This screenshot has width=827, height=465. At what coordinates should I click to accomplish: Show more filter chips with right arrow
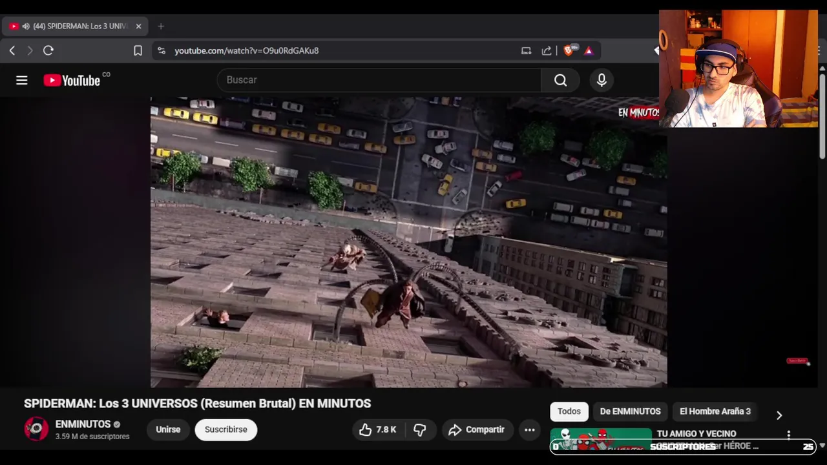point(779,415)
